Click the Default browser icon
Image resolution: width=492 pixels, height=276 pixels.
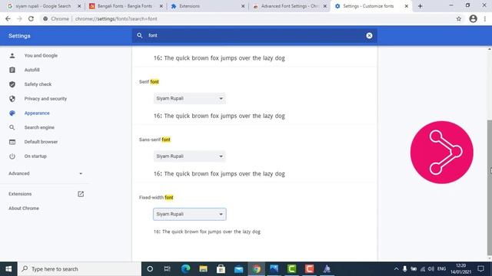click(12, 142)
